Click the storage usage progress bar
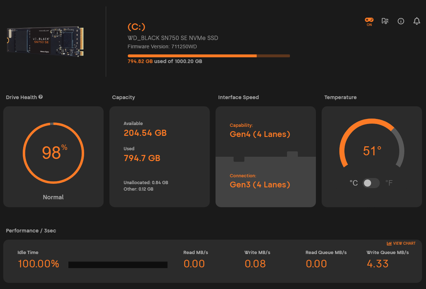The image size is (426, 289). click(x=209, y=56)
